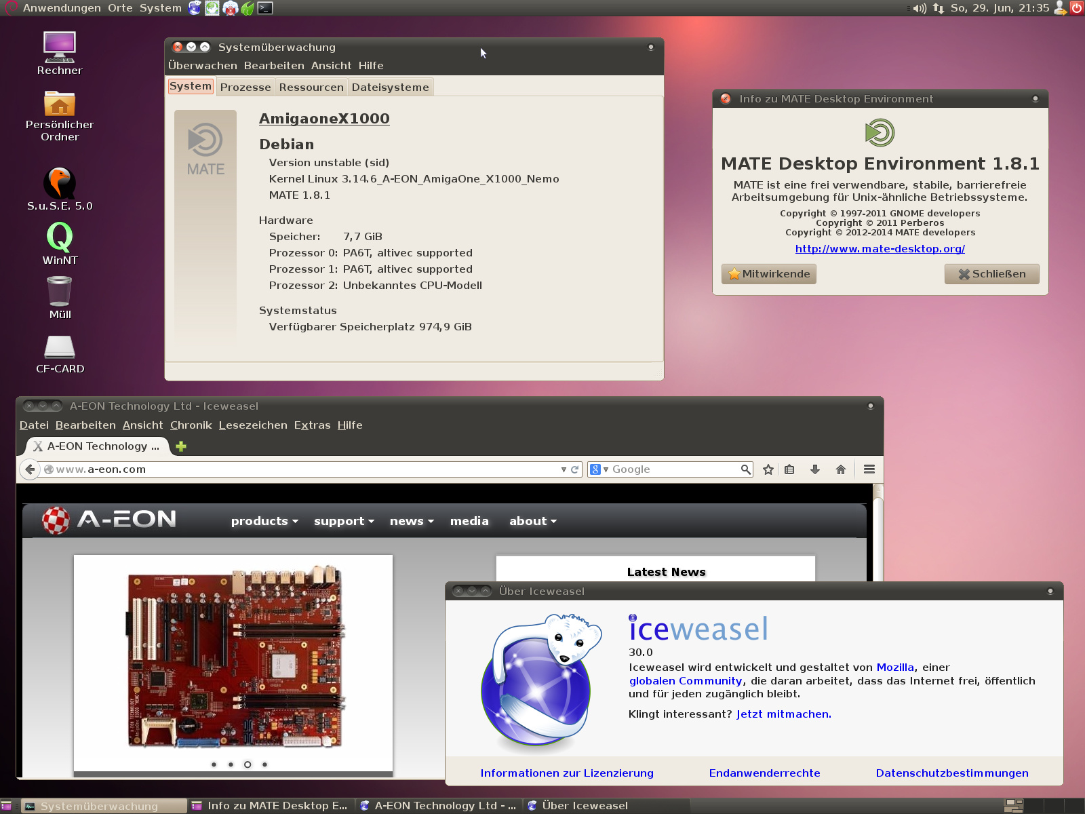Click the media link on A-EON site
Image resolution: width=1085 pixels, height=814 pixels.
[x=469, y=521]
